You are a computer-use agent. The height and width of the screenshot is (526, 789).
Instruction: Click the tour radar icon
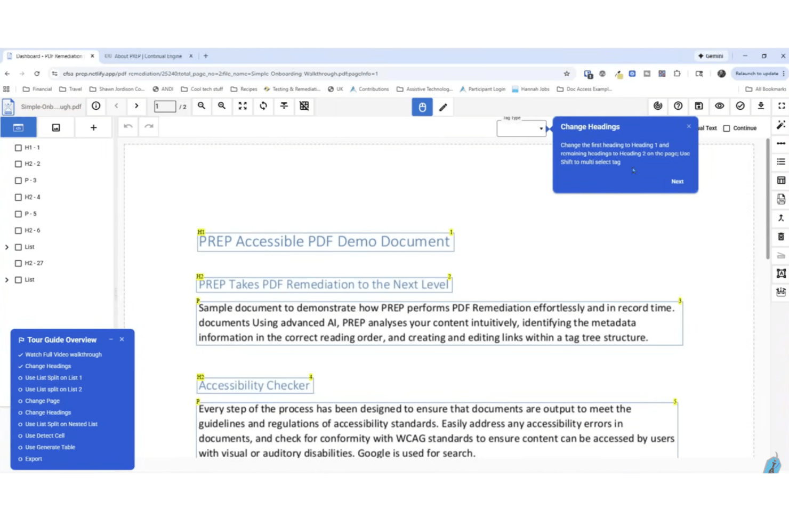click(658, 106)
